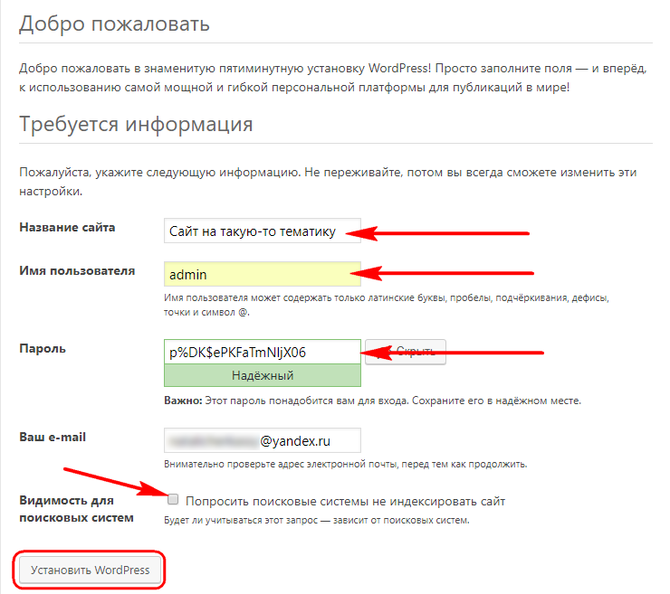Click the note "Будет ли учитываться этот запрос"

point(317,521)
